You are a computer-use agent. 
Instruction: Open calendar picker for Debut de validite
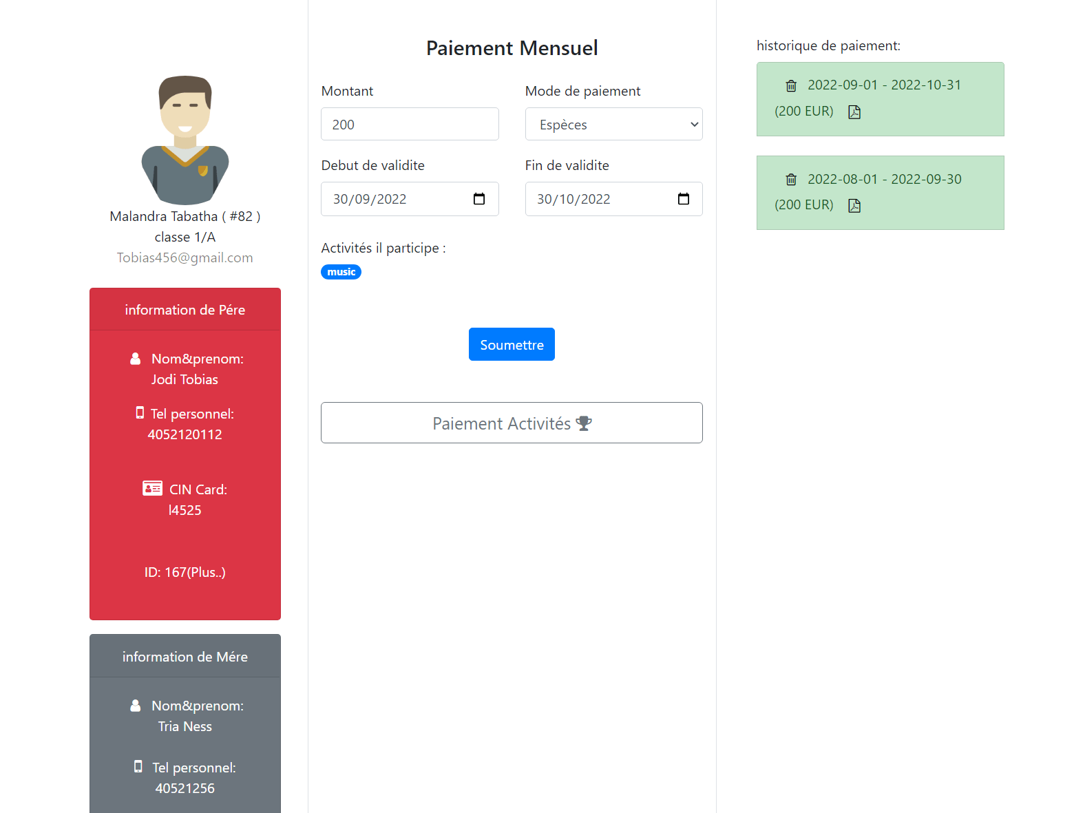point(479,199)
